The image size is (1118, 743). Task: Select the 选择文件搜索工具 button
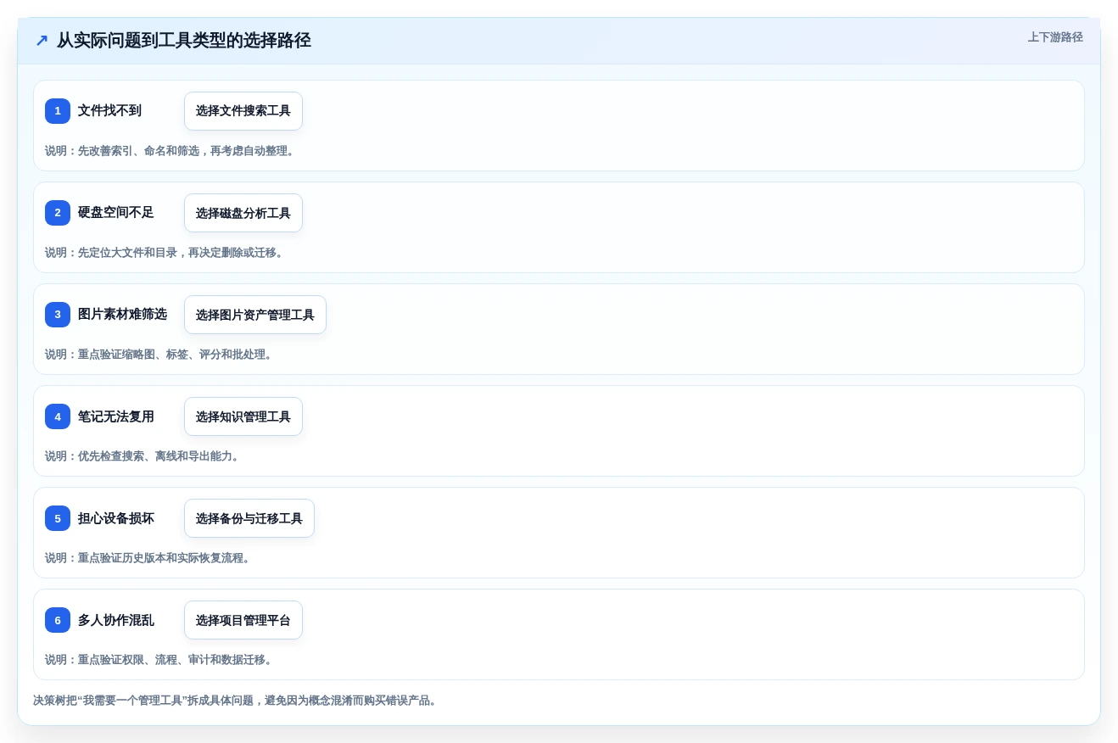pyautogui.click(x=243, y=111)
